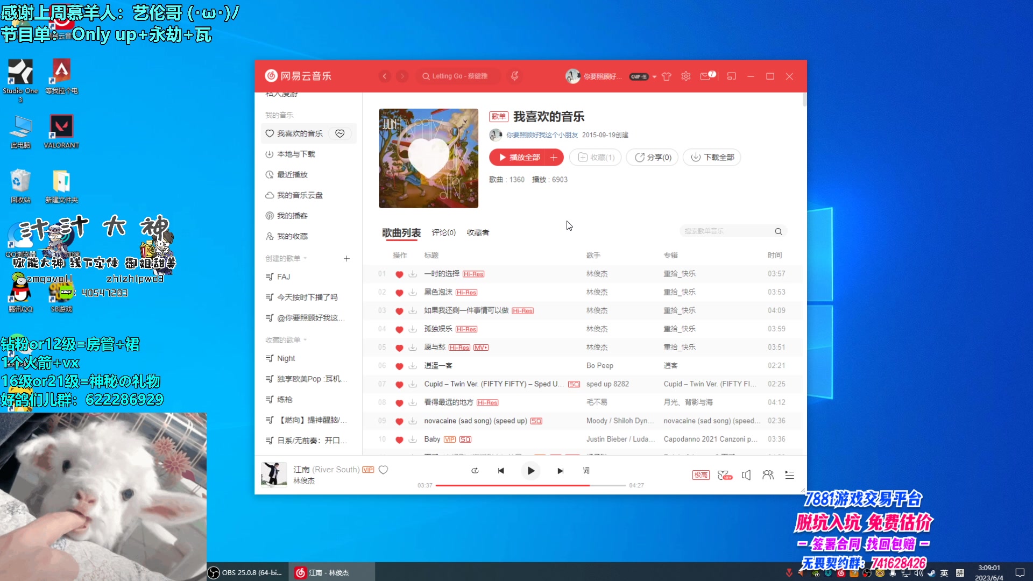The image size is (1033, 581).
Task: Click the microphone listen-to-identify icon
Action: (515, 76)
